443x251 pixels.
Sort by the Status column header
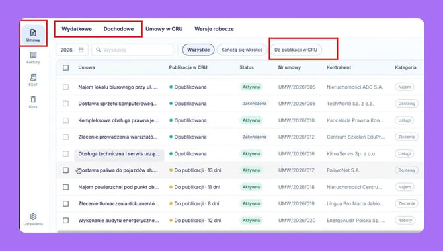[x=247, y=67]
